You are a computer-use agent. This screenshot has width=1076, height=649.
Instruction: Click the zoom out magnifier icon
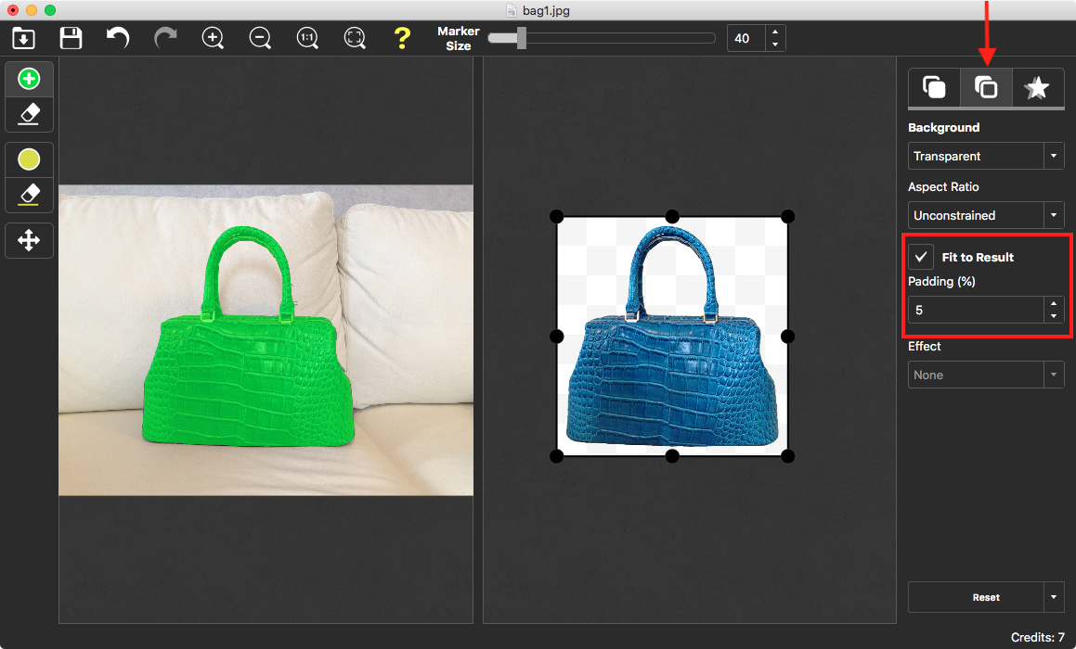point(261,38)
